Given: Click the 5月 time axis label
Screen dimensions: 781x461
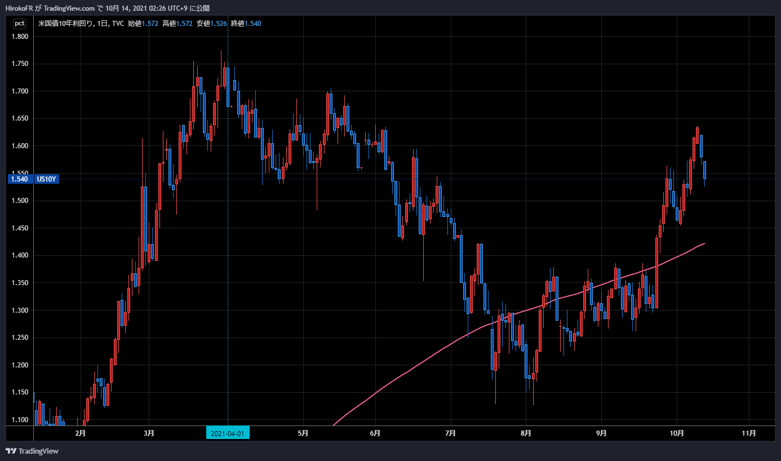Looking at the screenshot, I should (303, 433).
